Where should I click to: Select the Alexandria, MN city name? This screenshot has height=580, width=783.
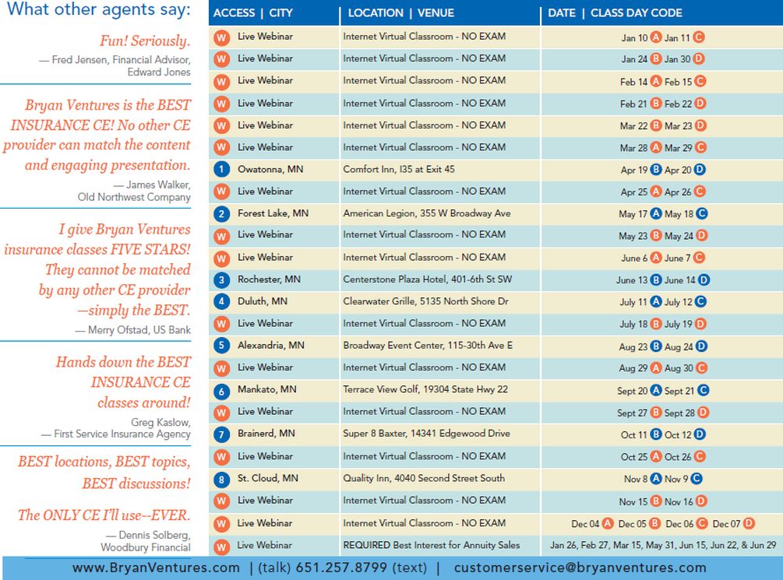click(270, 345)
